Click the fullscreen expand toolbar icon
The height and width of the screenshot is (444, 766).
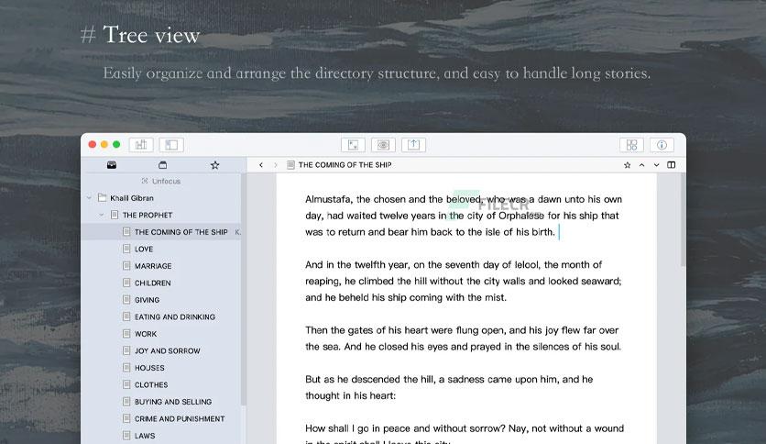pos(353,145)
